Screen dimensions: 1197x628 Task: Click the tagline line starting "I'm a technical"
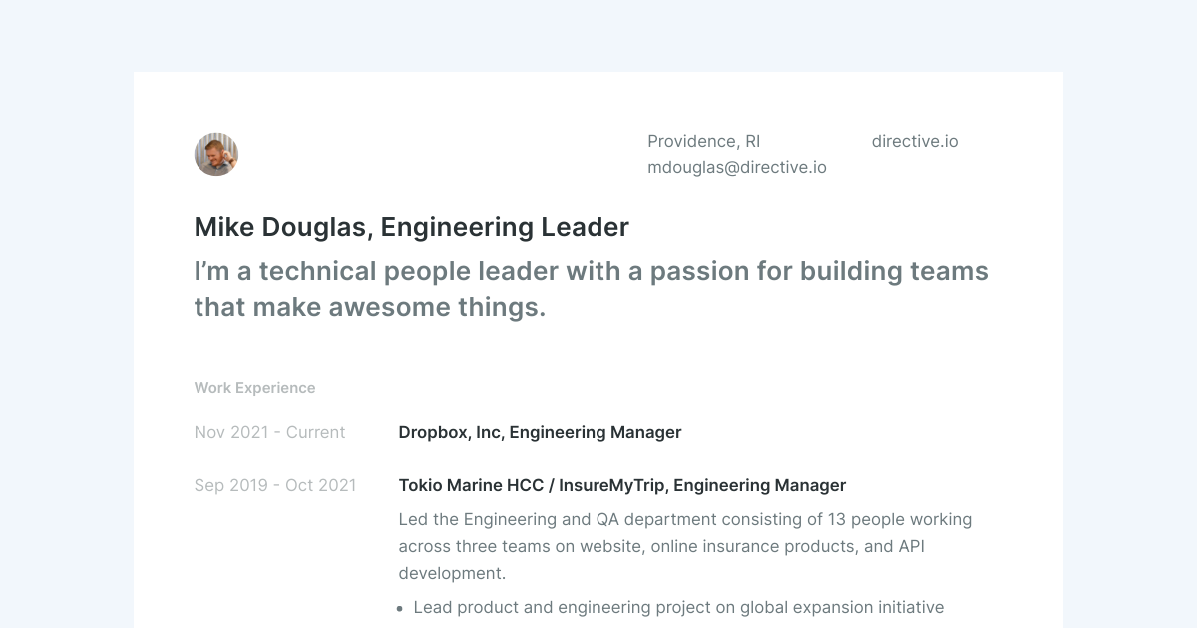tap(591, 271)
